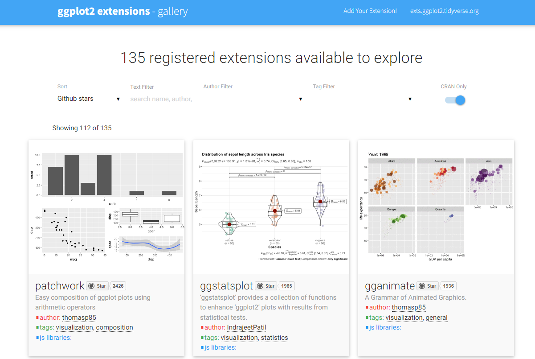Expand the Tag Filter dropdown
Viewport: 535px width, 359px height.
tap(362, 99)
